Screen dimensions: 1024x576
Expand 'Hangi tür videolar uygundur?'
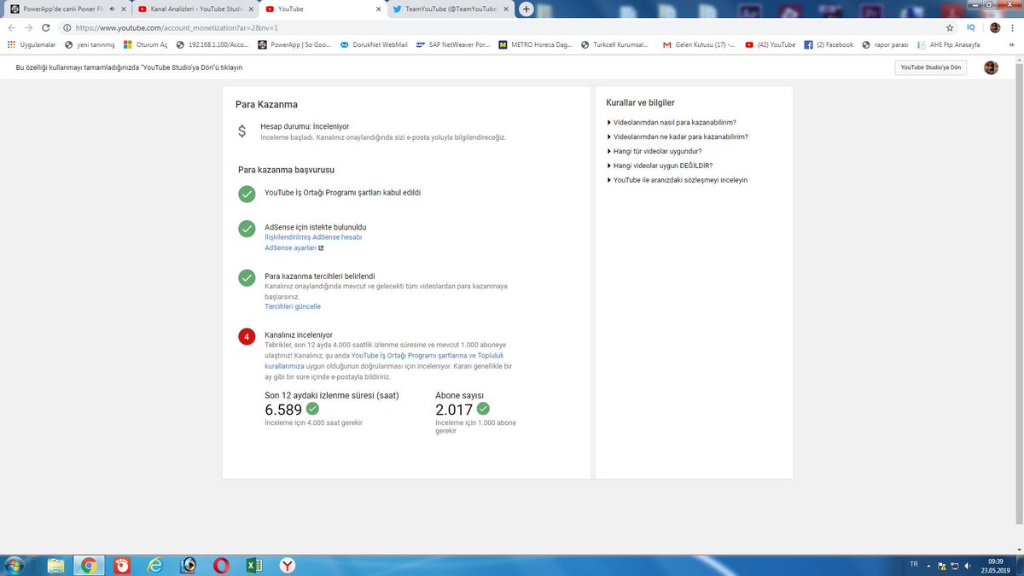pyautogui.click(x=654, y=151)
